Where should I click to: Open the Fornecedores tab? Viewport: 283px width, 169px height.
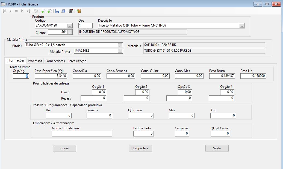pos(55,61)
